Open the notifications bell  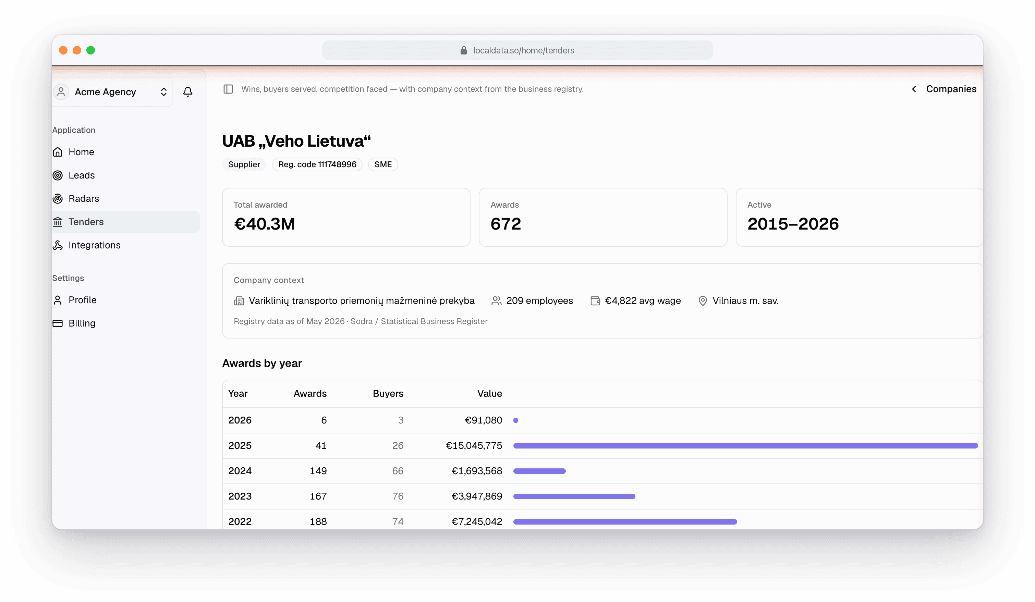(188, 91)
